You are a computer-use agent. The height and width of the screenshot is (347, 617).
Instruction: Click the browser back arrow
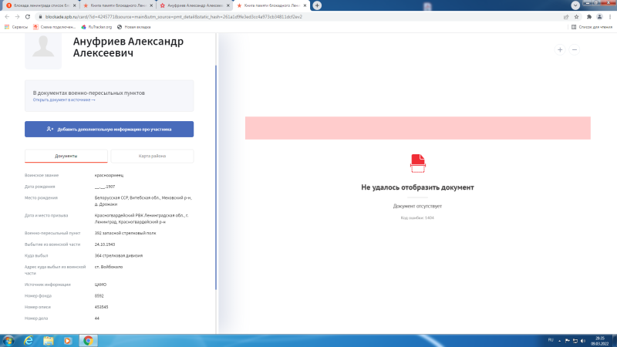click(7, 15)
